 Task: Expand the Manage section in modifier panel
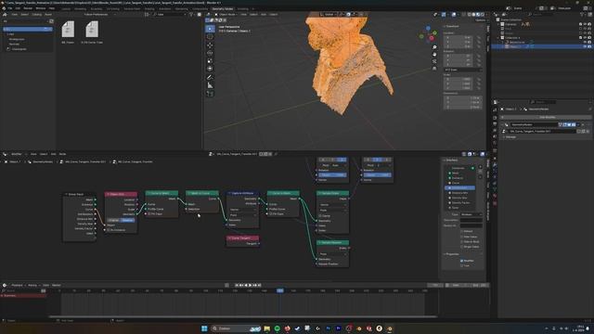tap(510, 137)
